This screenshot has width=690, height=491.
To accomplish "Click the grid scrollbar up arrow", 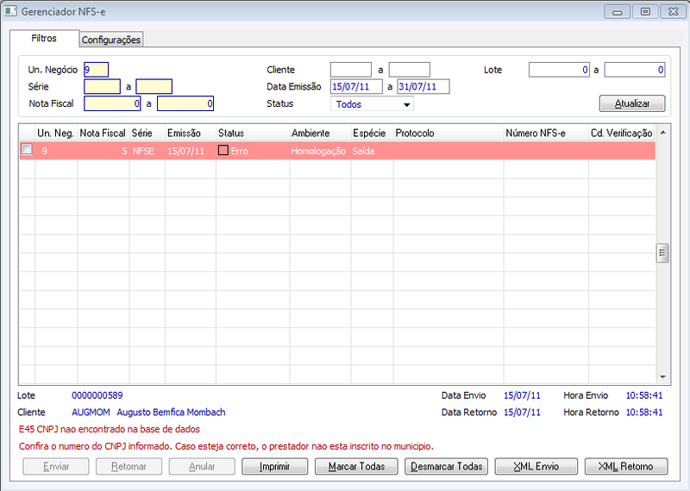I will coord(662,133).
